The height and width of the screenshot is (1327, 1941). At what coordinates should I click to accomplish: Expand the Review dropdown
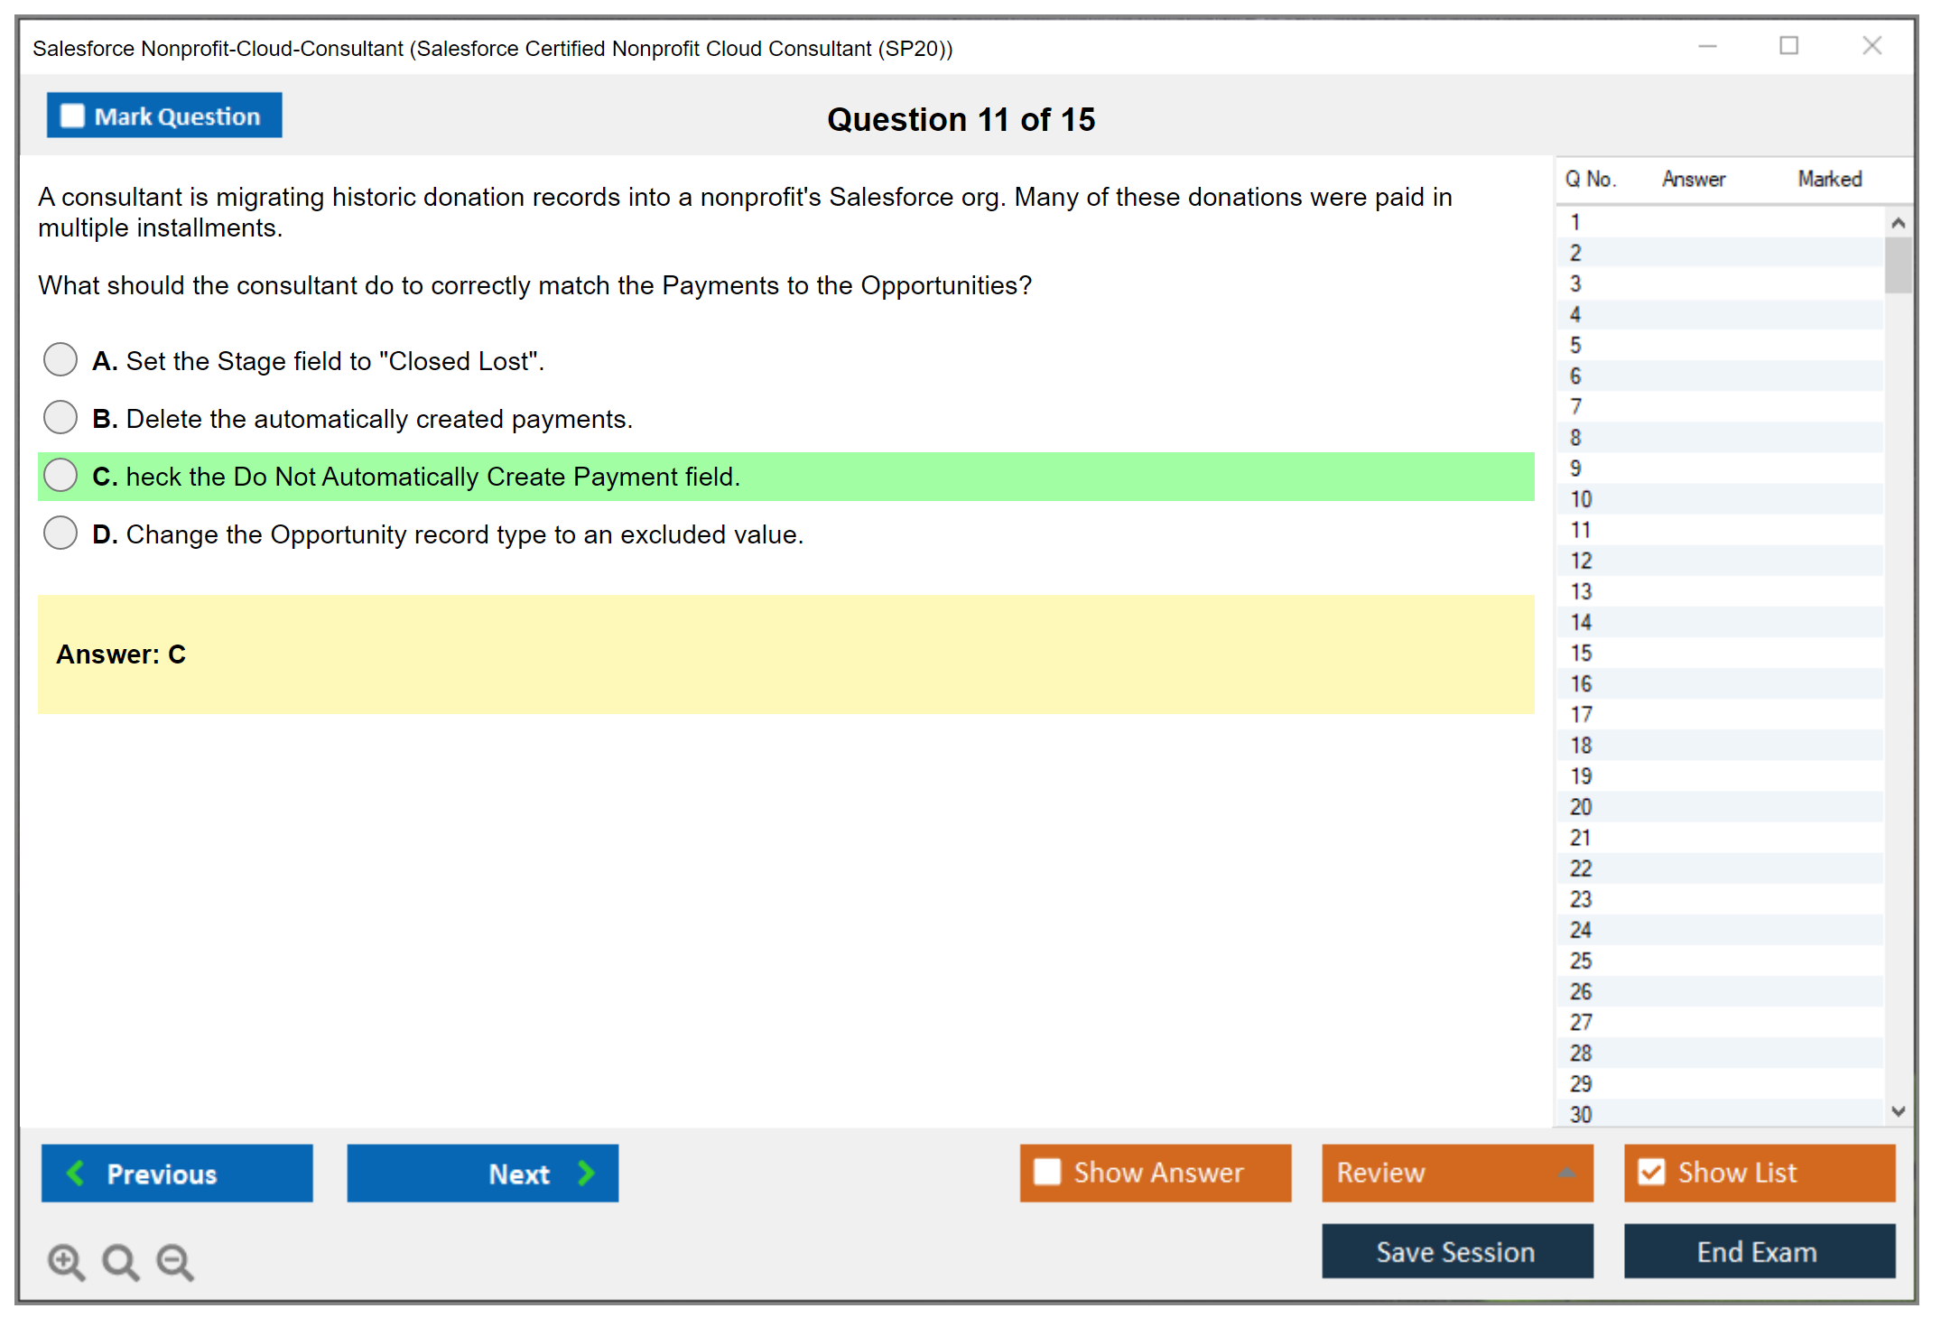click(x=1566, y=1173)
